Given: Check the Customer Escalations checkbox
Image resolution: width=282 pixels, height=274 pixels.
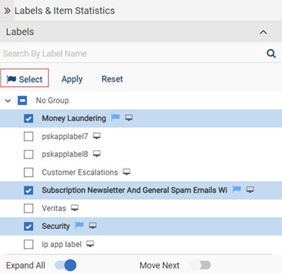Looking at the screenshot, I should [x=28, y=172].
